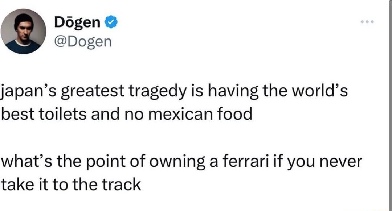Viewport: 392px width, 211px height.
Task: Click the @Dogen handle link
Action: pos(83,41)
